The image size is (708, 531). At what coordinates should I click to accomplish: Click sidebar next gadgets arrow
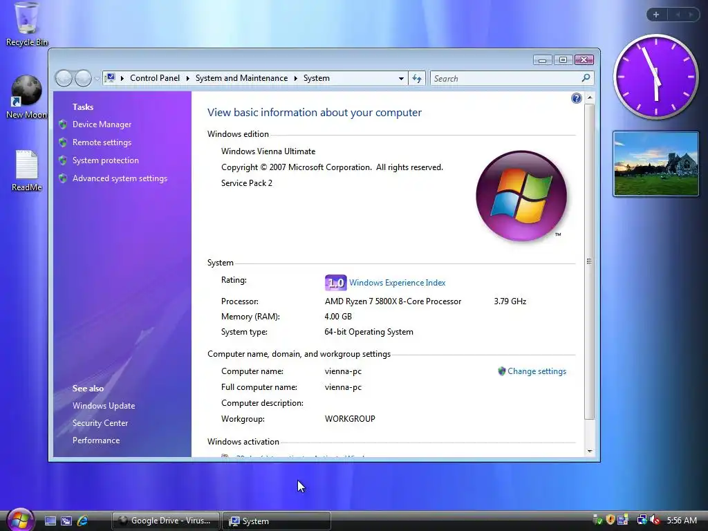(691, 15)
